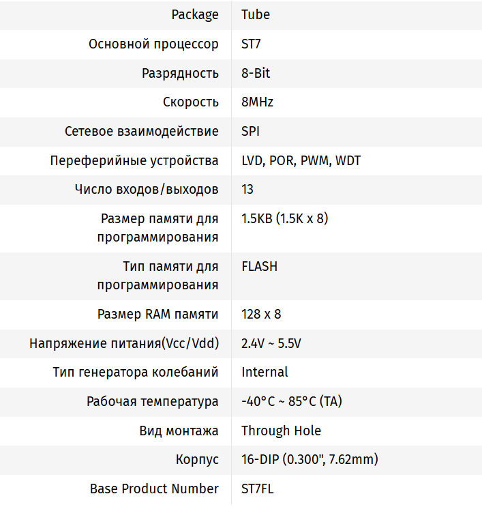The width and height of the screenshot is (482, 509).
Task: Click the 'Сетевое взаимодействие' label
Action: pyautogui.click(x=142, y=131)
